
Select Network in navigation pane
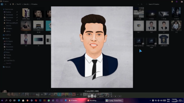(x=8, y=67)
